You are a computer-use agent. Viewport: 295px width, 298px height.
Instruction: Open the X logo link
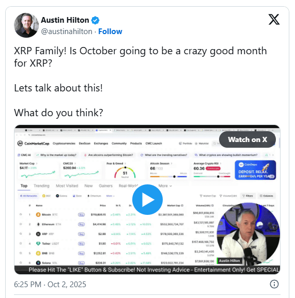[x=274, y=20]
